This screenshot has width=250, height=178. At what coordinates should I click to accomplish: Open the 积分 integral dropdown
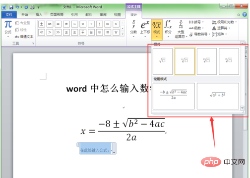(x=168, y=29)
